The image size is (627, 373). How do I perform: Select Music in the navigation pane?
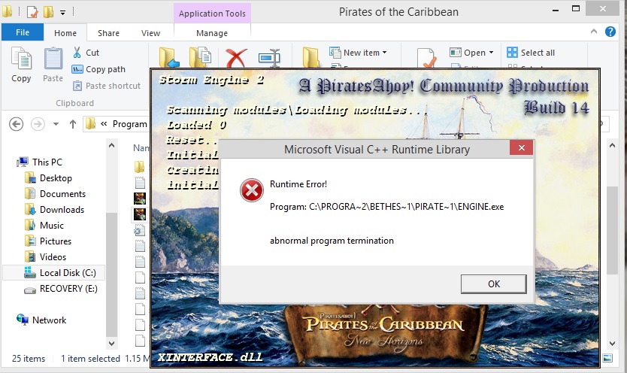coord(44,226)
